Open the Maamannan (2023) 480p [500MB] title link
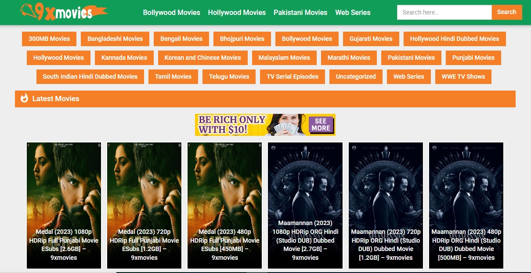The image size is (531, 273). coord(466,245)
